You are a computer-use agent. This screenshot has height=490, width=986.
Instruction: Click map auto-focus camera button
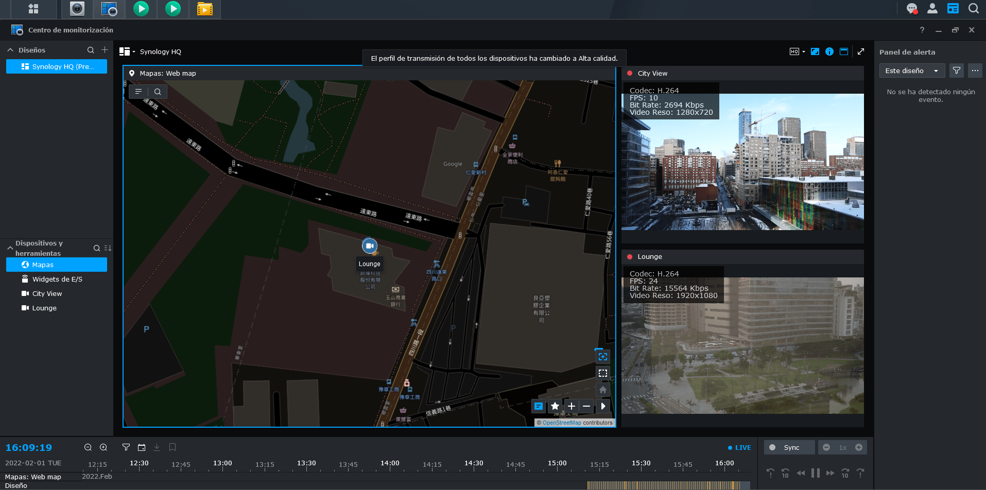603,356
